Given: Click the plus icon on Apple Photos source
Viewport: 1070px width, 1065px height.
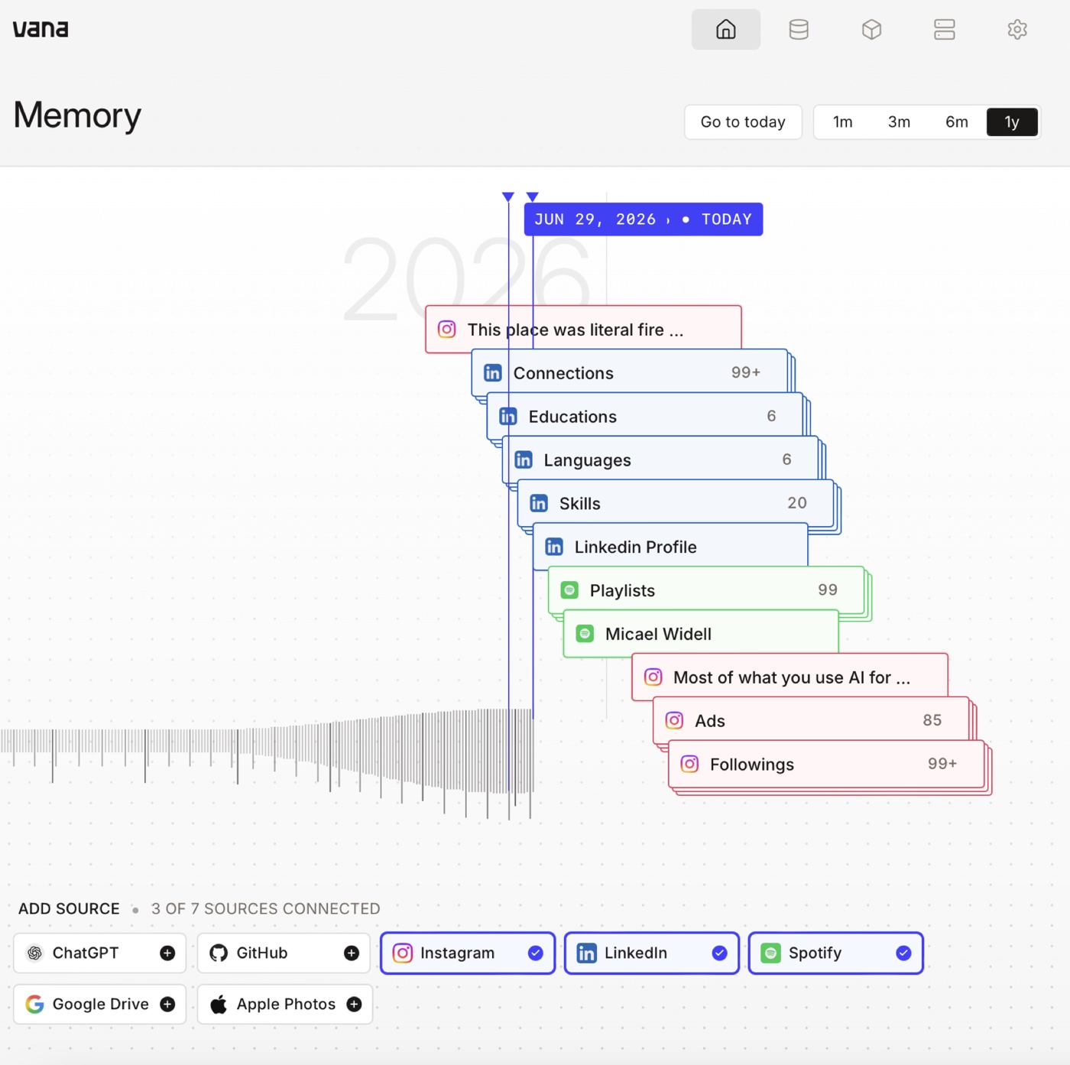Looking at the screenshot, I should click(x=354, y=1004).
